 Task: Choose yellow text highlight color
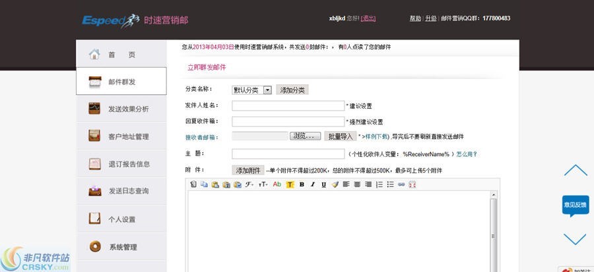(x=290, y=184)
